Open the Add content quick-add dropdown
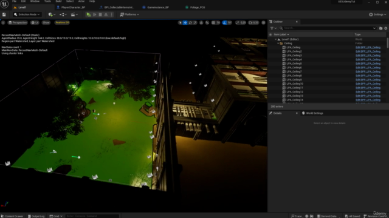389x218 pixels. click(52, 15)
